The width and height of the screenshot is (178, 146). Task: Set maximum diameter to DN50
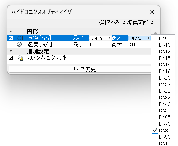[x=163, y=111]
